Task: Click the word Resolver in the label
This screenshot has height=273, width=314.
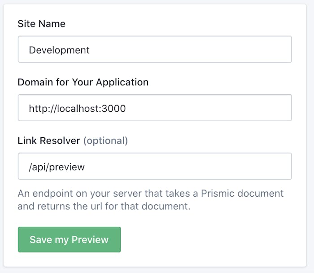Action: 60,141
